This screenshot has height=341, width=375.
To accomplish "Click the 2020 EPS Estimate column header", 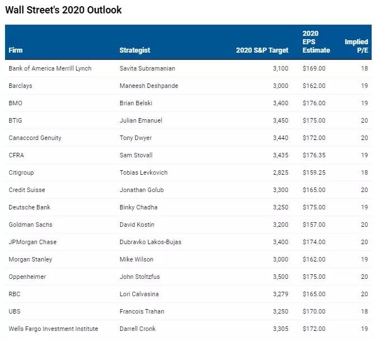I will (x=316, y=41).
